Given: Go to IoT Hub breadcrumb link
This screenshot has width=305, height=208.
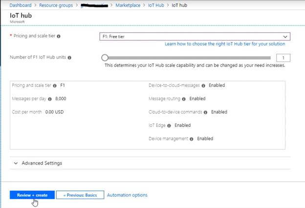Looking at the screenshot, I should (156, 5).
